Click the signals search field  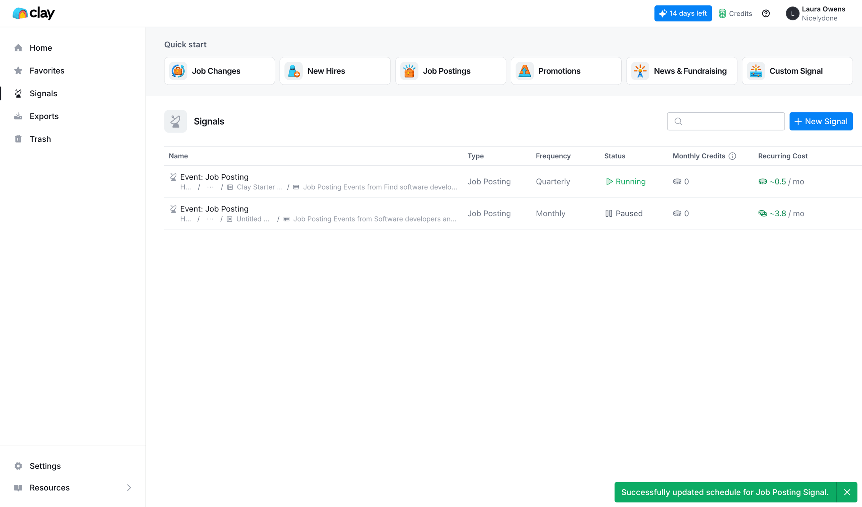(x=726, y=121)
